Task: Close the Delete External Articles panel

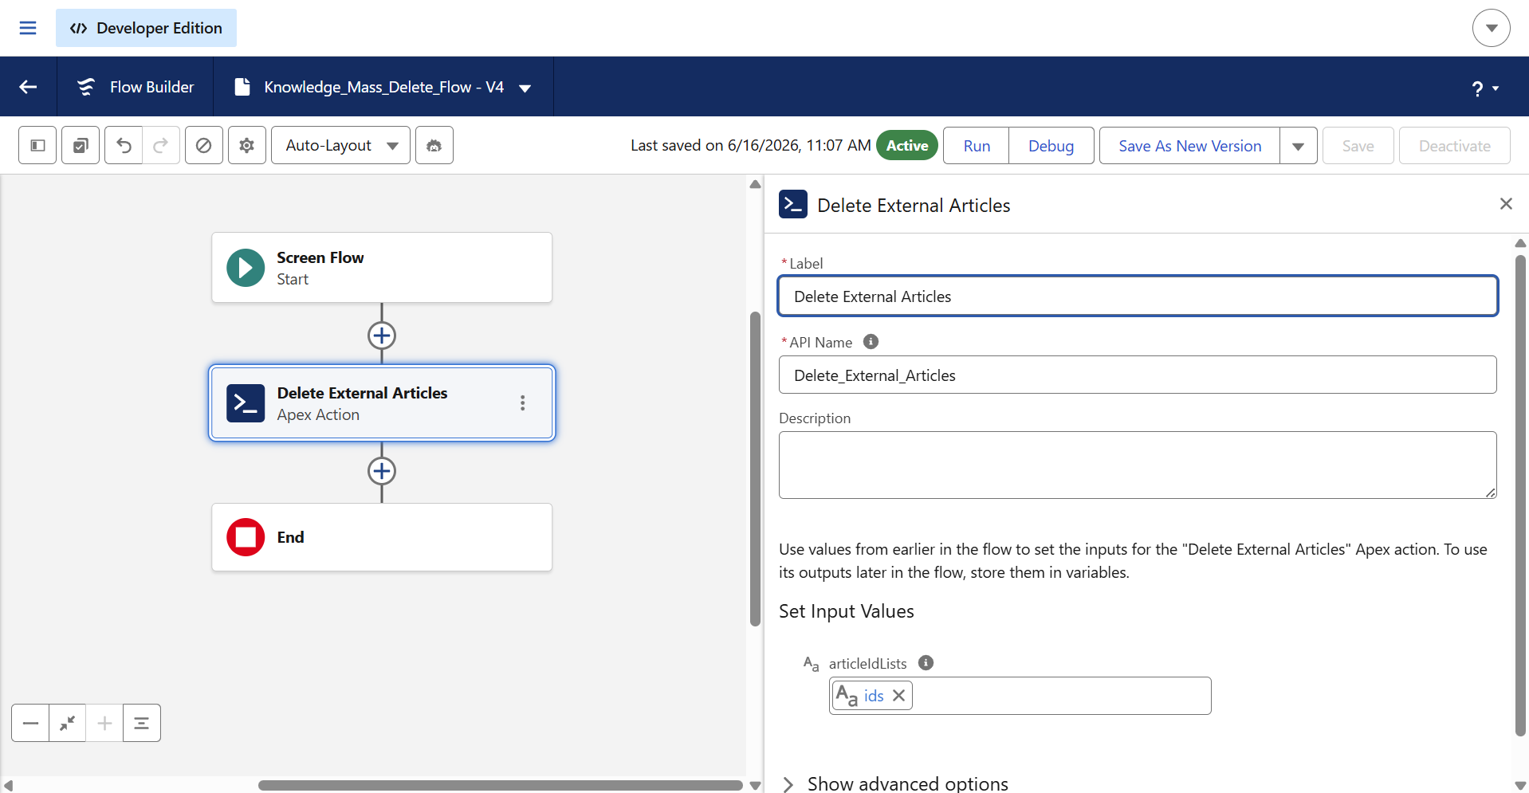Action: coord(1506,204)
